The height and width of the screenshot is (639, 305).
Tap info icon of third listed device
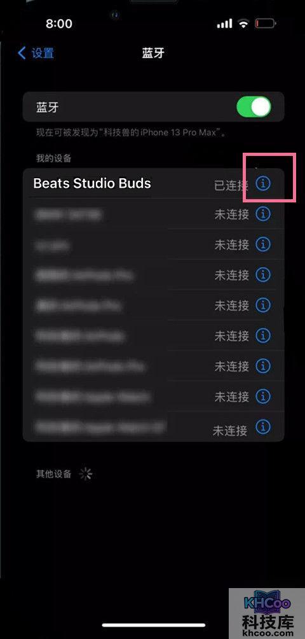point(263,244)
